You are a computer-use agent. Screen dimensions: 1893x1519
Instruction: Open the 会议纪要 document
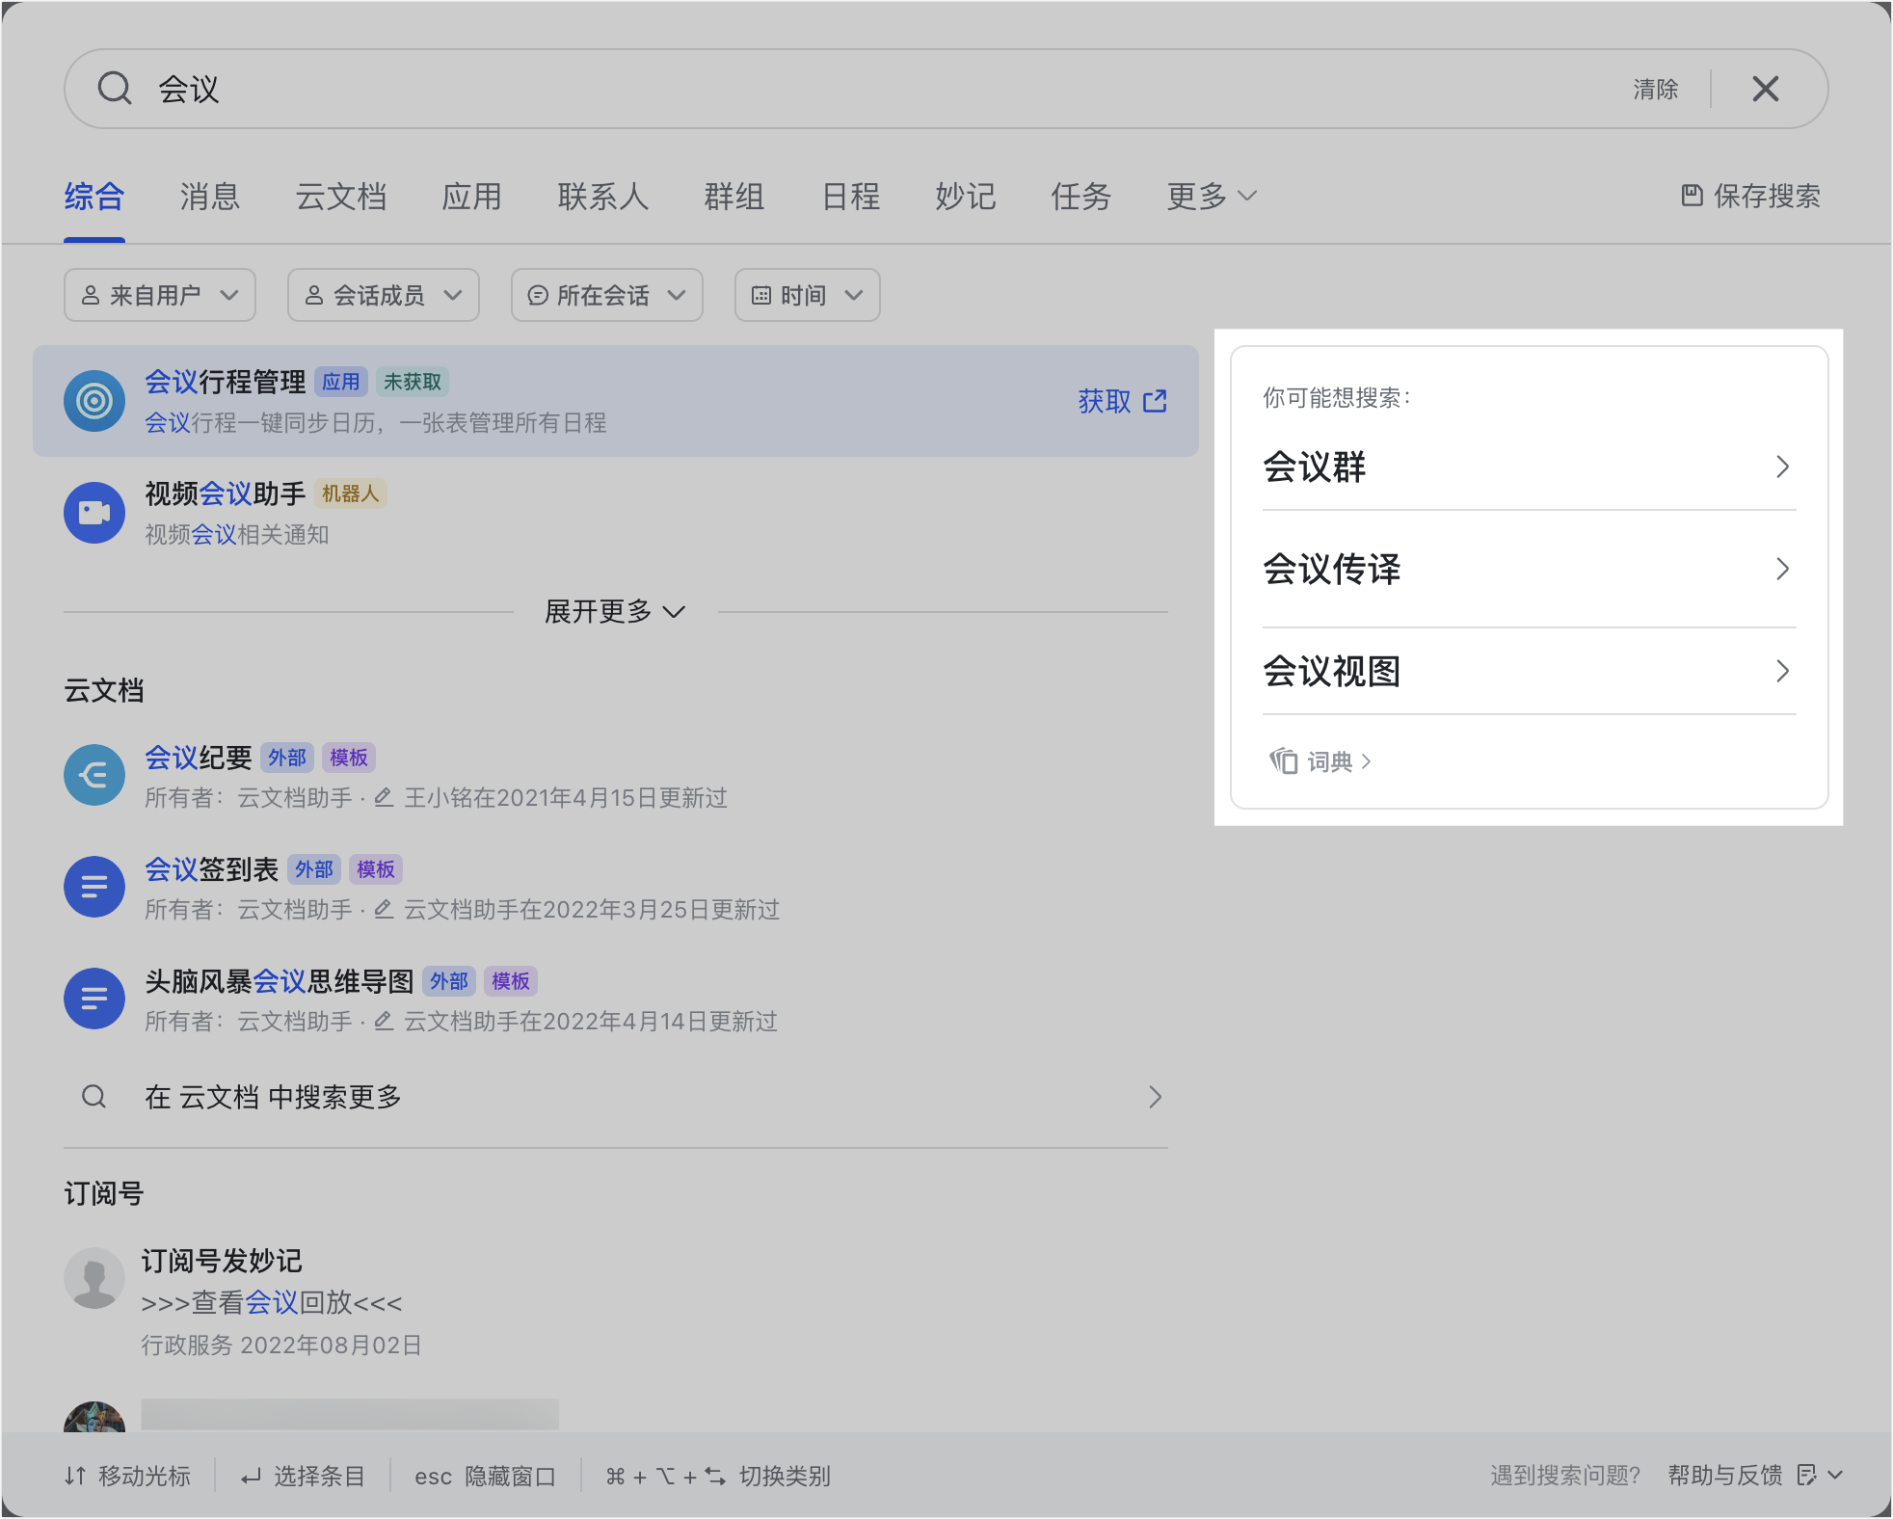pyautogui.click(x=199, y=758)
